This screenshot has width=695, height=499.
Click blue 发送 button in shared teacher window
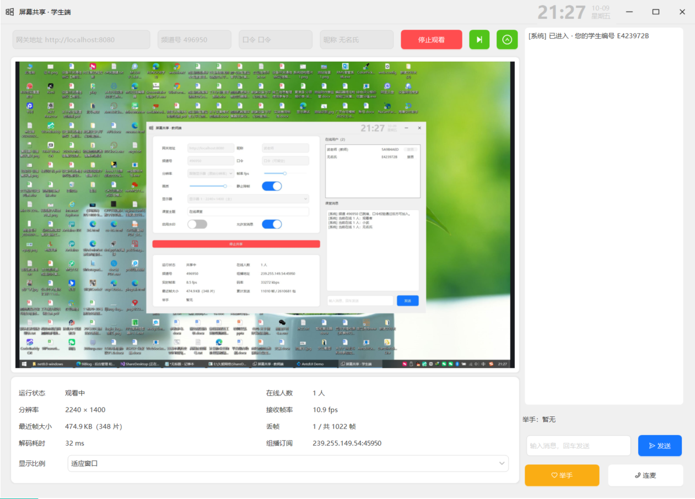pos(407,301)
